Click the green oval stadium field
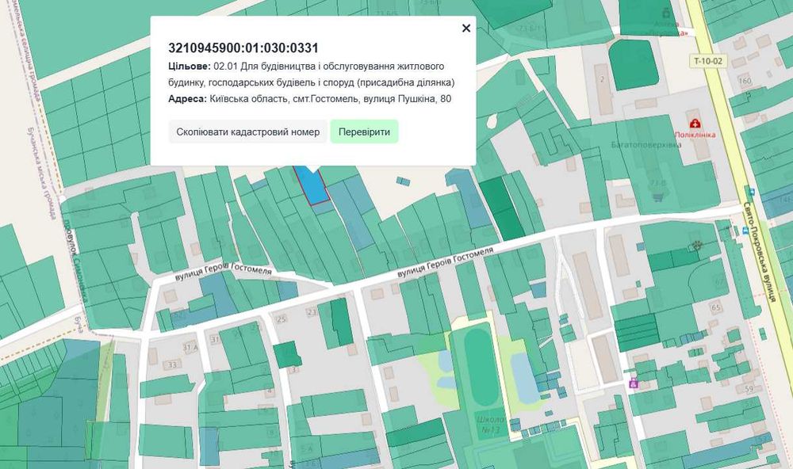Viewport: 793px width, 469px height. [x=481, y=367]
